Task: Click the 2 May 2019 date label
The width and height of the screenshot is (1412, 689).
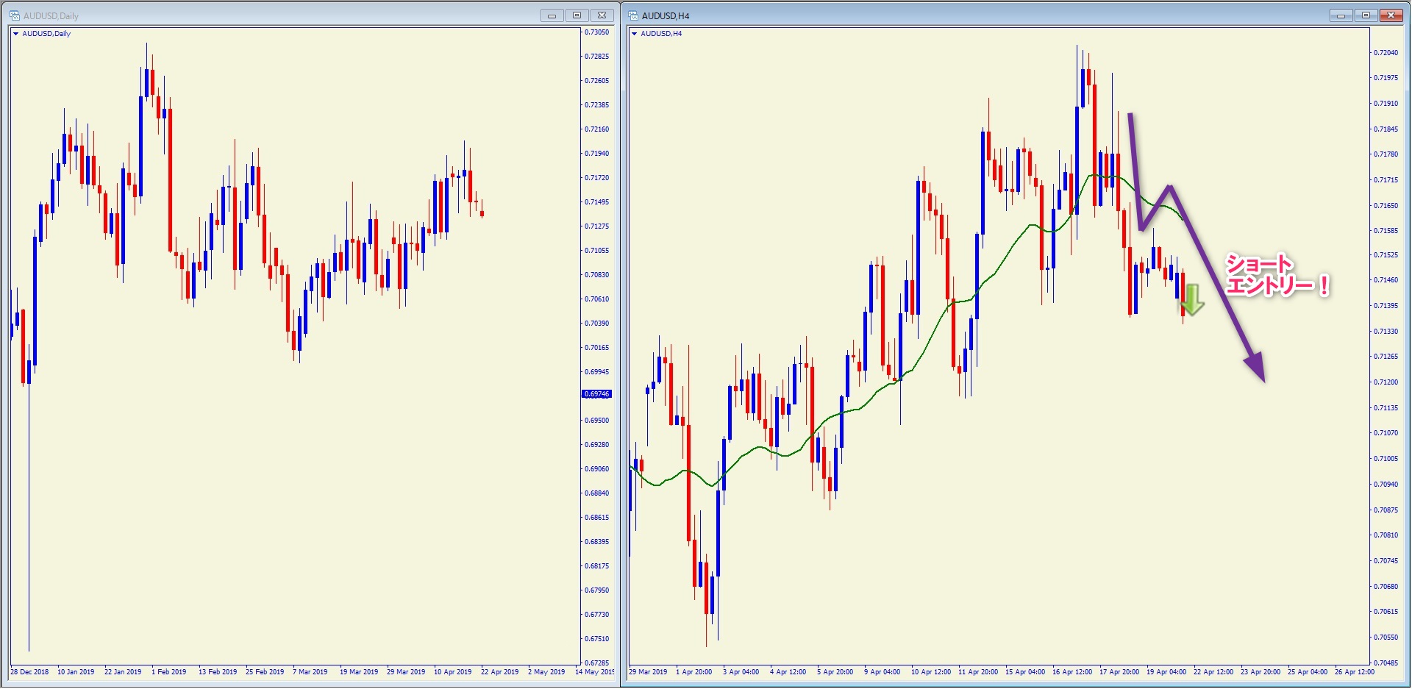Action: pos(546,672)
